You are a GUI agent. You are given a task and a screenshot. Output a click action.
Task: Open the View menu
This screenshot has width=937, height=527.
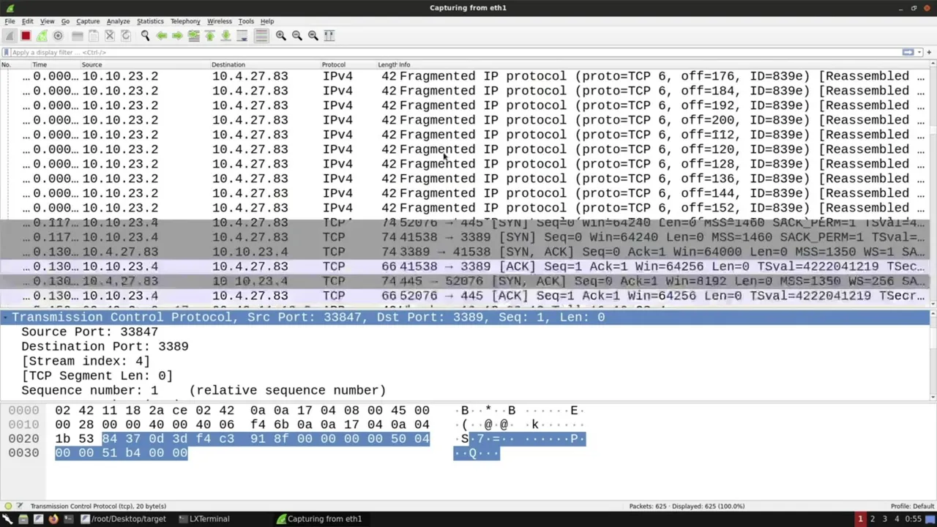point(47,21)
